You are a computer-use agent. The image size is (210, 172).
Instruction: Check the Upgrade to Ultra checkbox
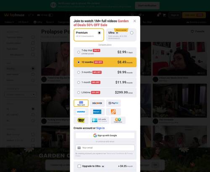[x=79, y=166]
